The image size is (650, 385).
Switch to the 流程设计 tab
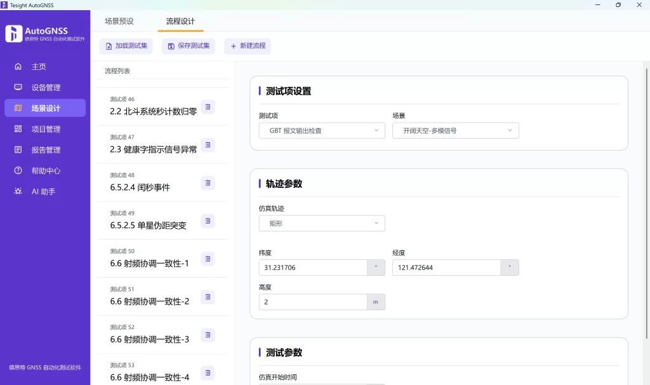click(x=180, y=21)
